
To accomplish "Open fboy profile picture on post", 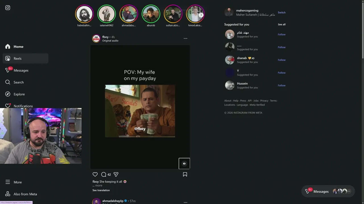I will (96, 39).
